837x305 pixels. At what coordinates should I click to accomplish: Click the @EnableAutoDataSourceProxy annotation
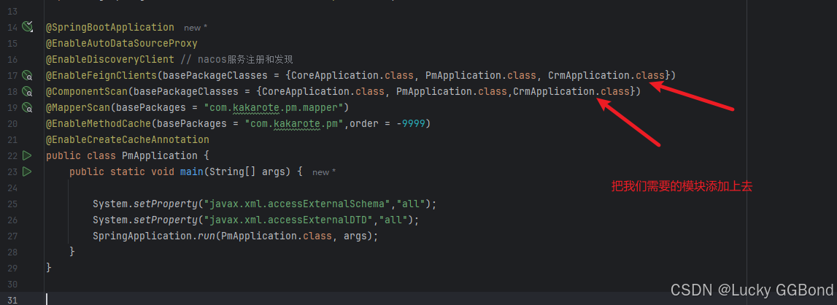point(122,43)
